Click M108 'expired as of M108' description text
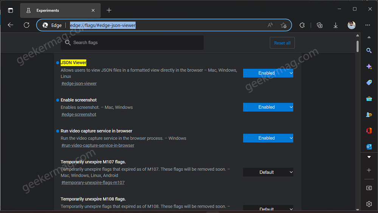 click(x=145, y=207)
